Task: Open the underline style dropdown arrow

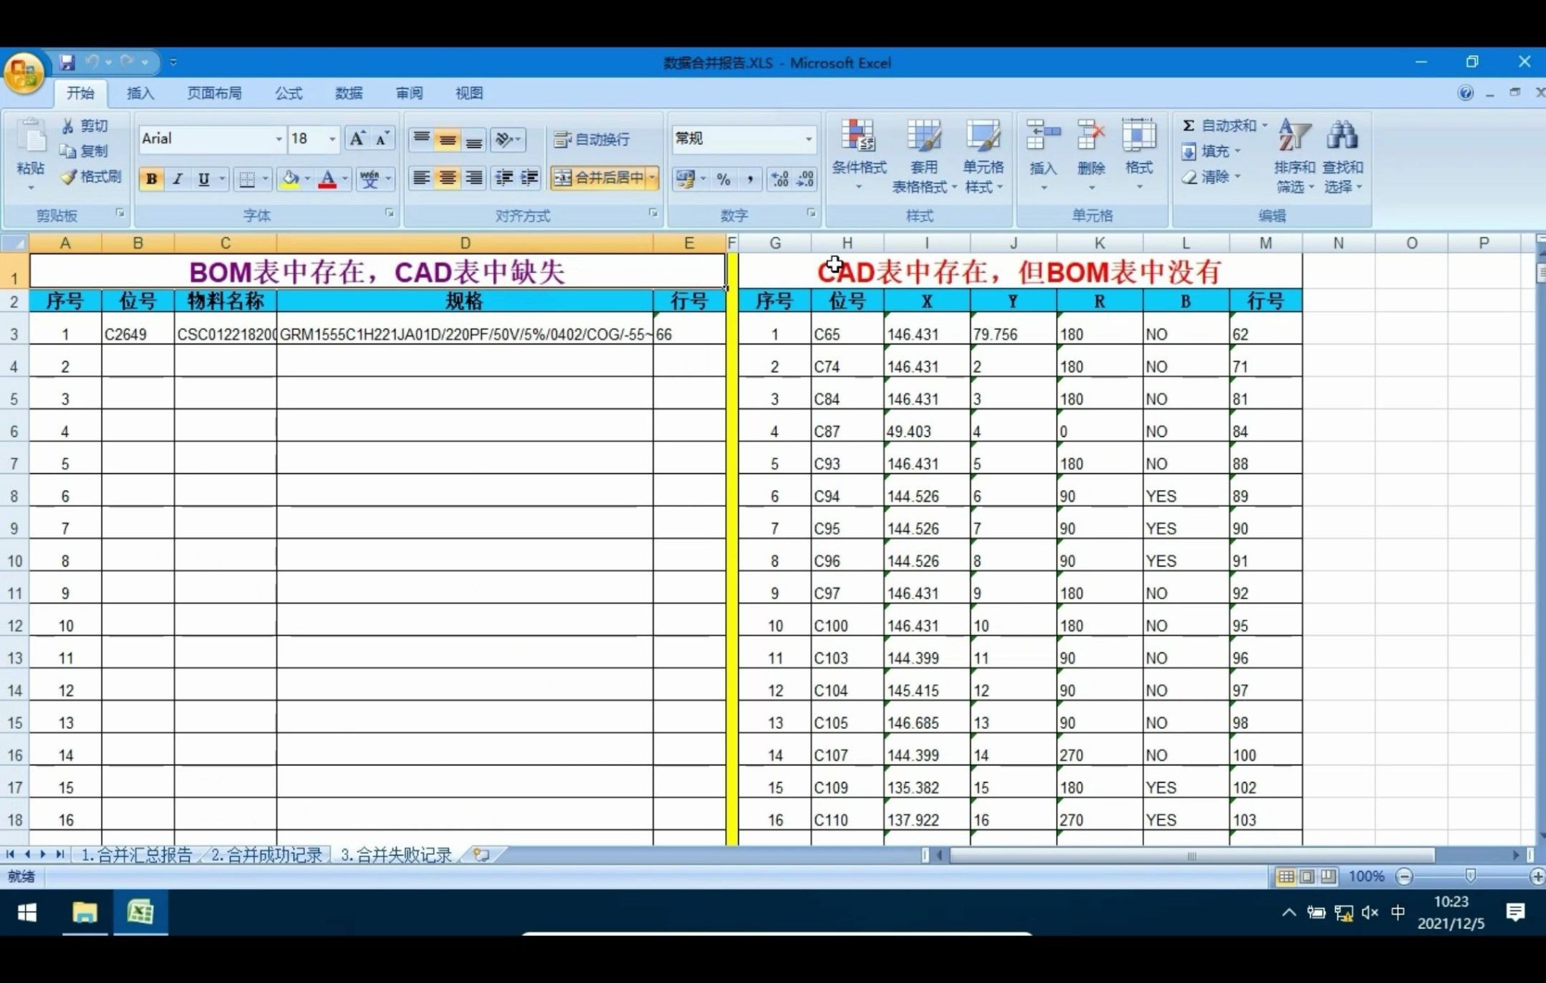Action: [222, 178]
